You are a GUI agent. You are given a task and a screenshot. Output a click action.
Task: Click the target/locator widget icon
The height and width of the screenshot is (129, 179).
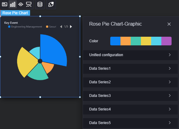point(21,4)
